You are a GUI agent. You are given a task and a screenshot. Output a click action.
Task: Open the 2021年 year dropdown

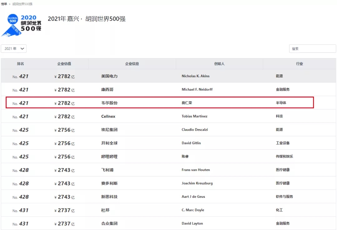pyautogui.click(x=14, y=49)
